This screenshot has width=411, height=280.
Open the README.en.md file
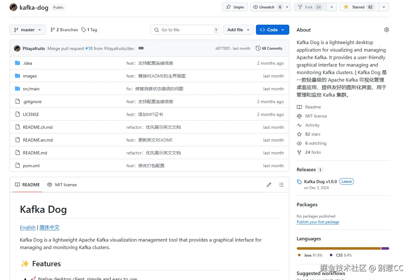click(x=38, y=140)
